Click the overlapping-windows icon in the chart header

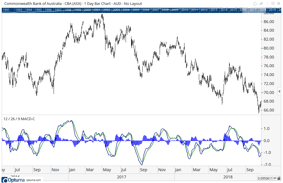point(273,3)
